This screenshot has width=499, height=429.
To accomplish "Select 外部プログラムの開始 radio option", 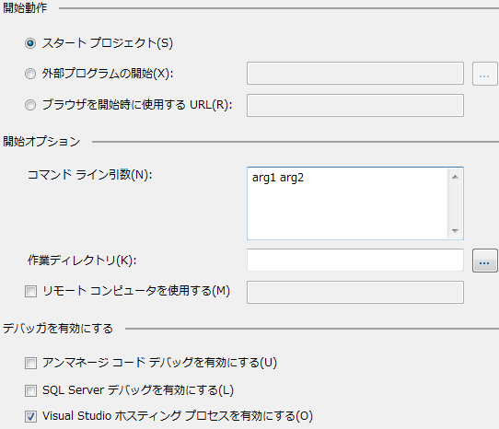I will [30, 74].
